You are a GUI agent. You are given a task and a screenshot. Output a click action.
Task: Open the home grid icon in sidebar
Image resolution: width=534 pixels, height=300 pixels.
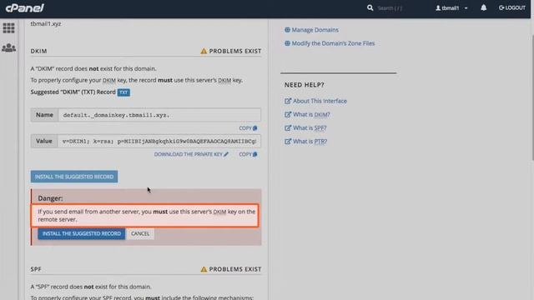9,27
